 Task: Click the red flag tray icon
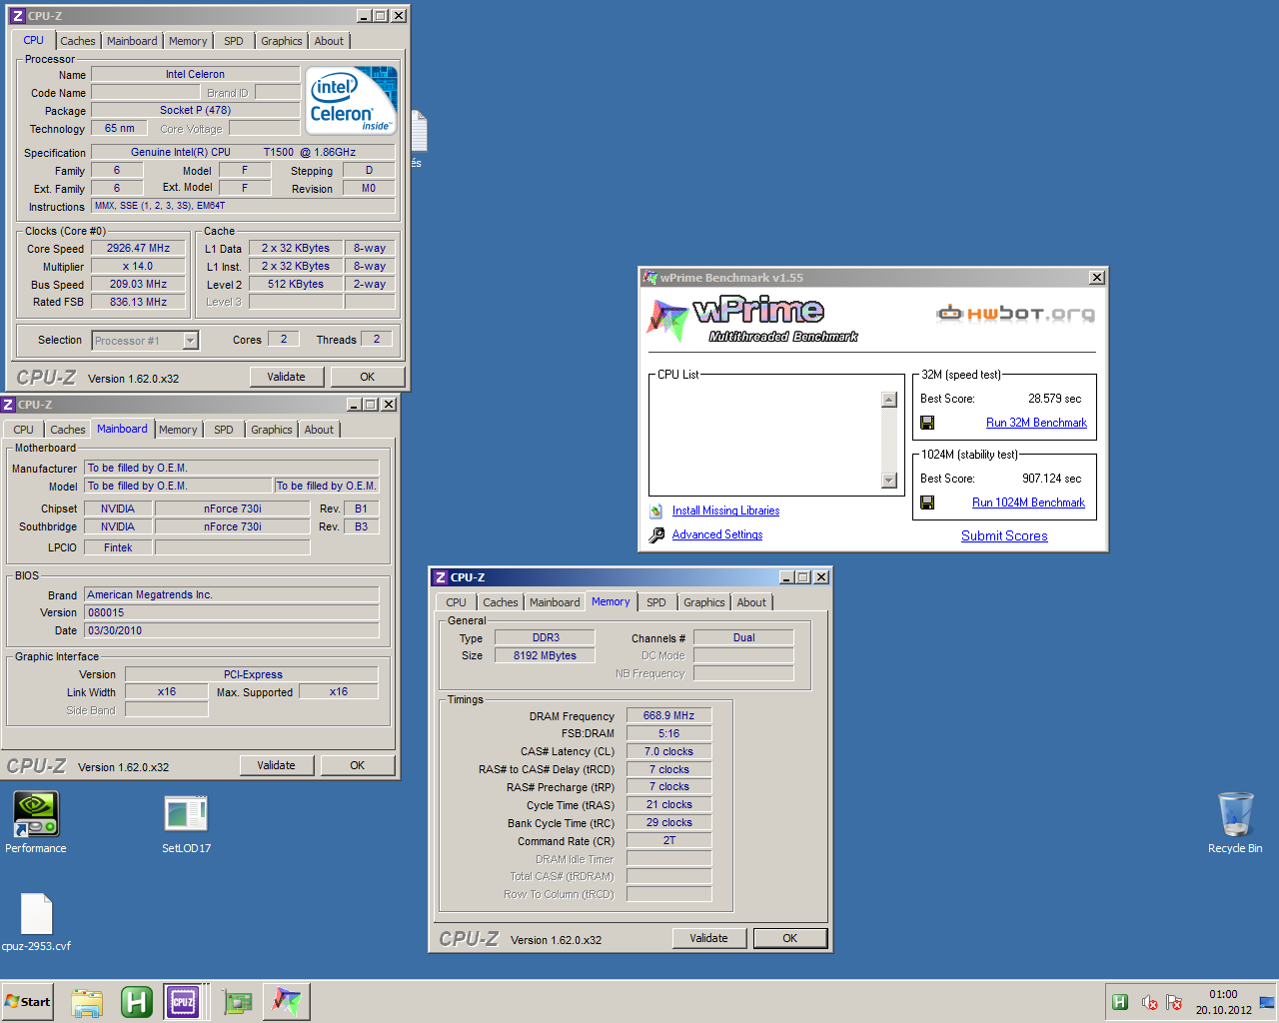[x=1174, y=1002]
